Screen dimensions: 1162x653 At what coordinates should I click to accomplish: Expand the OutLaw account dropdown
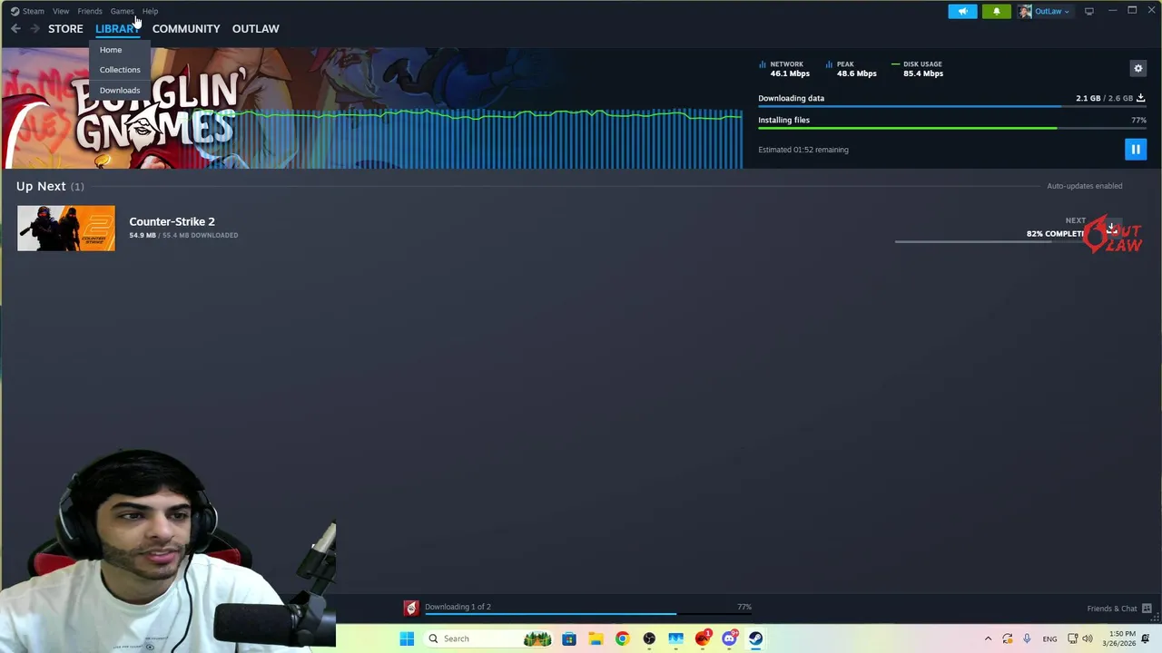[1051, 11]
